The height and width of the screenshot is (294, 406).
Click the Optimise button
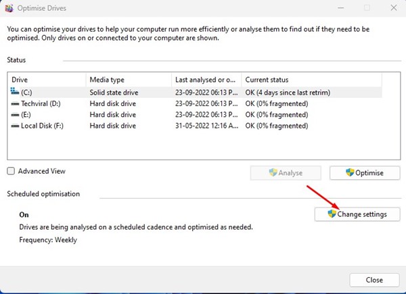365,173
